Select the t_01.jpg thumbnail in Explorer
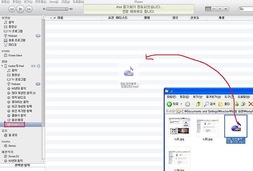This screenshot has width=253, height=171. (179, 126)
